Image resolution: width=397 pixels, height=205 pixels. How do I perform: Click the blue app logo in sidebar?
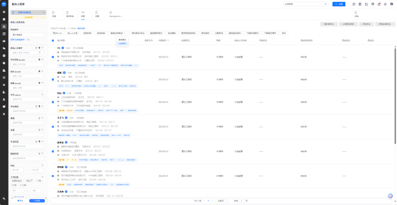[4, 4]
